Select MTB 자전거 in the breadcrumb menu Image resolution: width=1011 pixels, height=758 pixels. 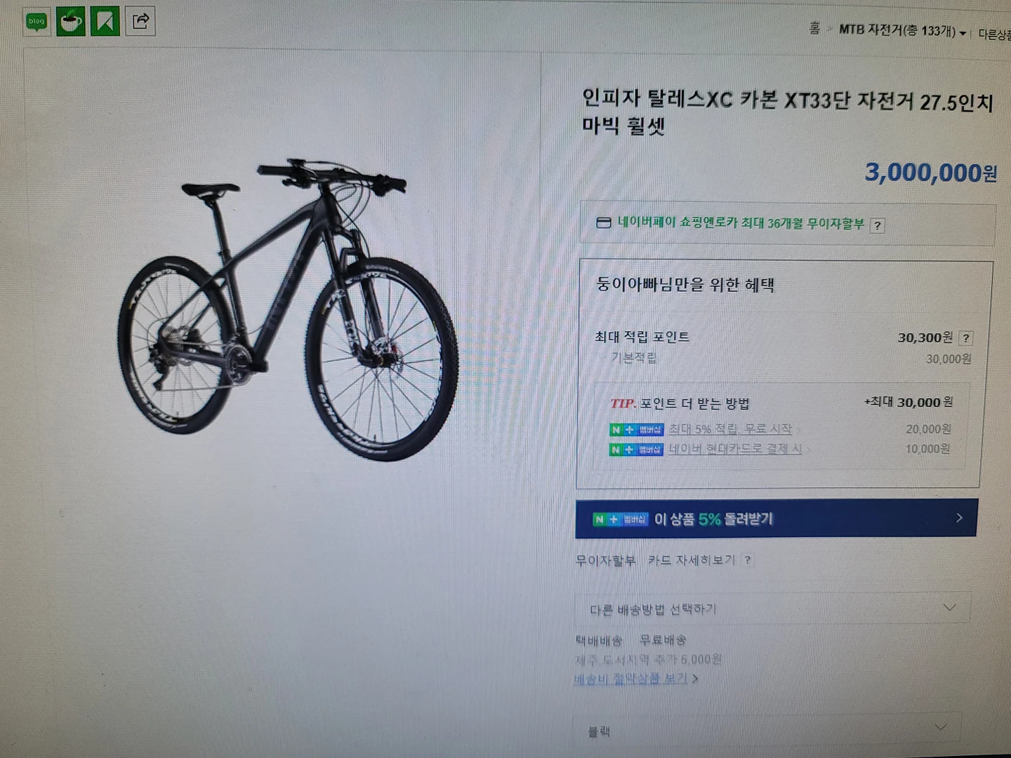(897, 32)
